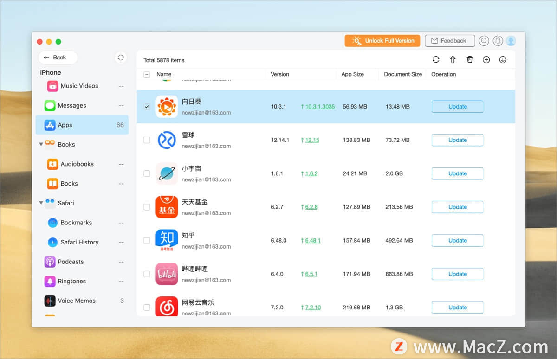This screenshot has width=557, height=359.
Task: Click the iPhone device label
Action: coord(51,72)
